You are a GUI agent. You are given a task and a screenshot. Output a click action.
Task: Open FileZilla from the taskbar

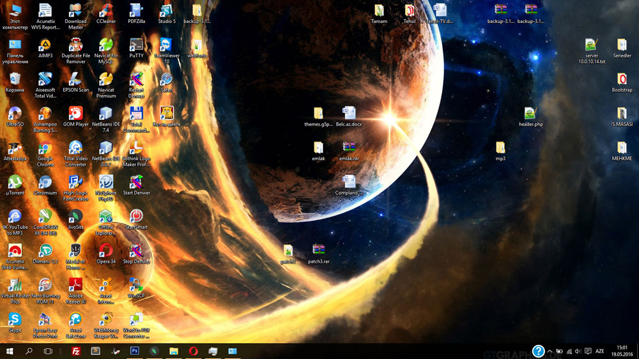[x=76, y=351]
